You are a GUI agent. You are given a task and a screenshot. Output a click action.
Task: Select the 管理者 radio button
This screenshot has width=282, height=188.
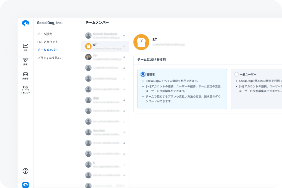tap(143, 74)
